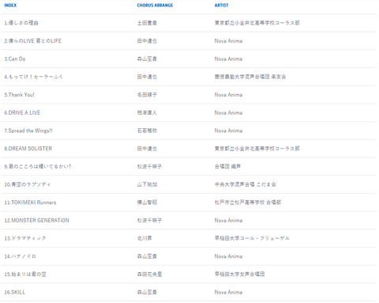Select track title "10.青空のラプソディ"
Image resolution: width=379 pixels, height=303 pixels.
(28, 184)
